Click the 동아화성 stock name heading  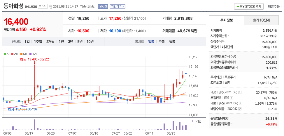point(13,6)
